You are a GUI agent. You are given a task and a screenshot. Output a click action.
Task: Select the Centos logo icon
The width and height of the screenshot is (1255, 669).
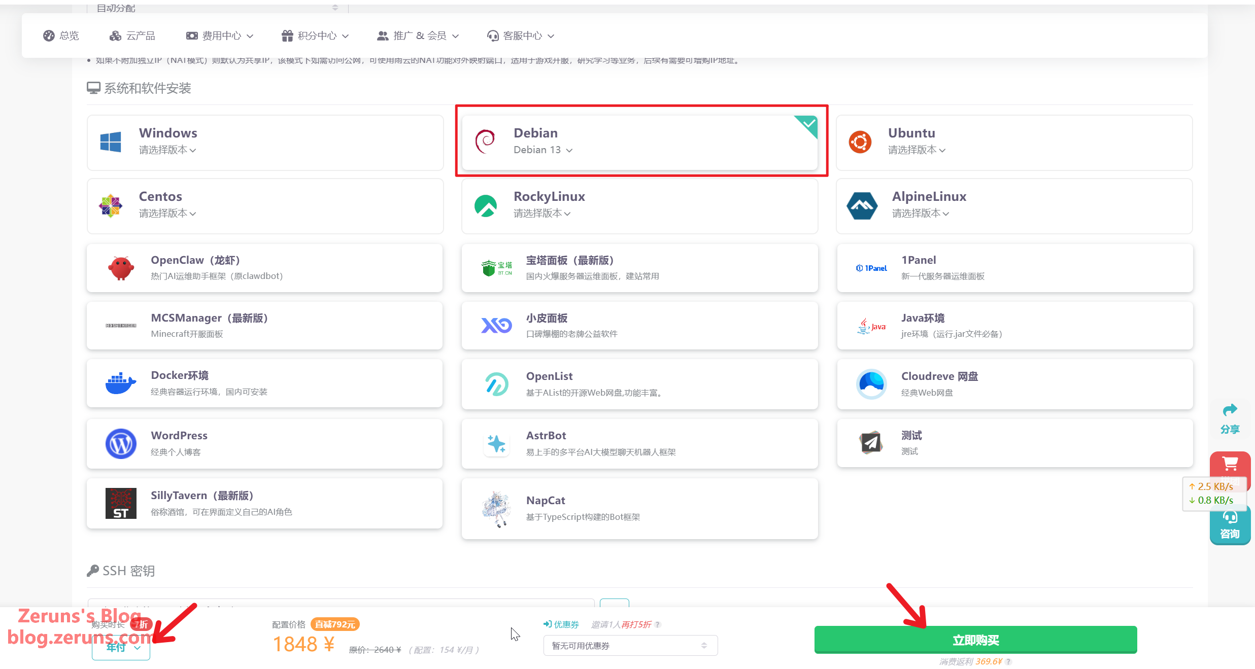click(x=111, y=206)
